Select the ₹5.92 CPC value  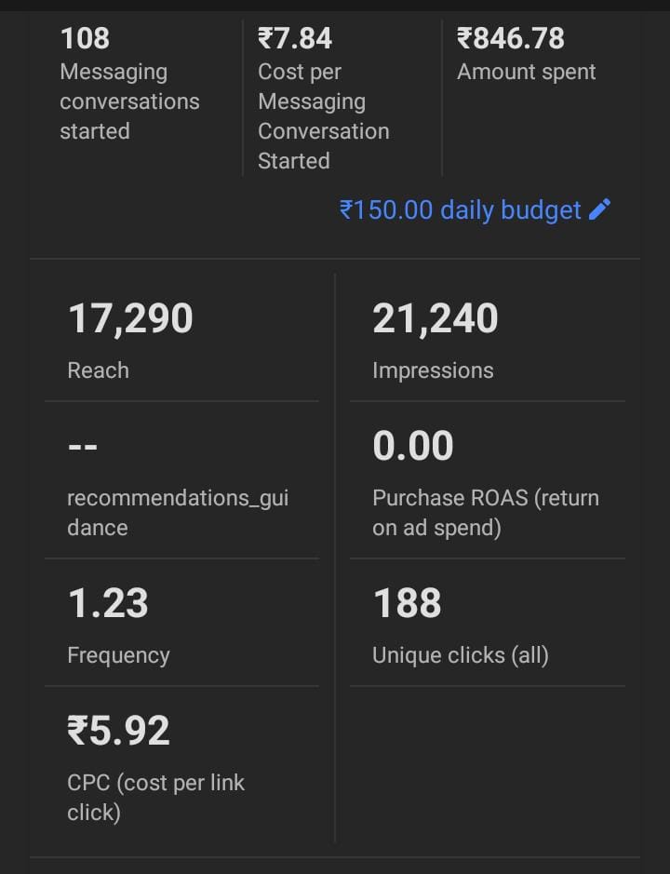click(x=118, y=732)
